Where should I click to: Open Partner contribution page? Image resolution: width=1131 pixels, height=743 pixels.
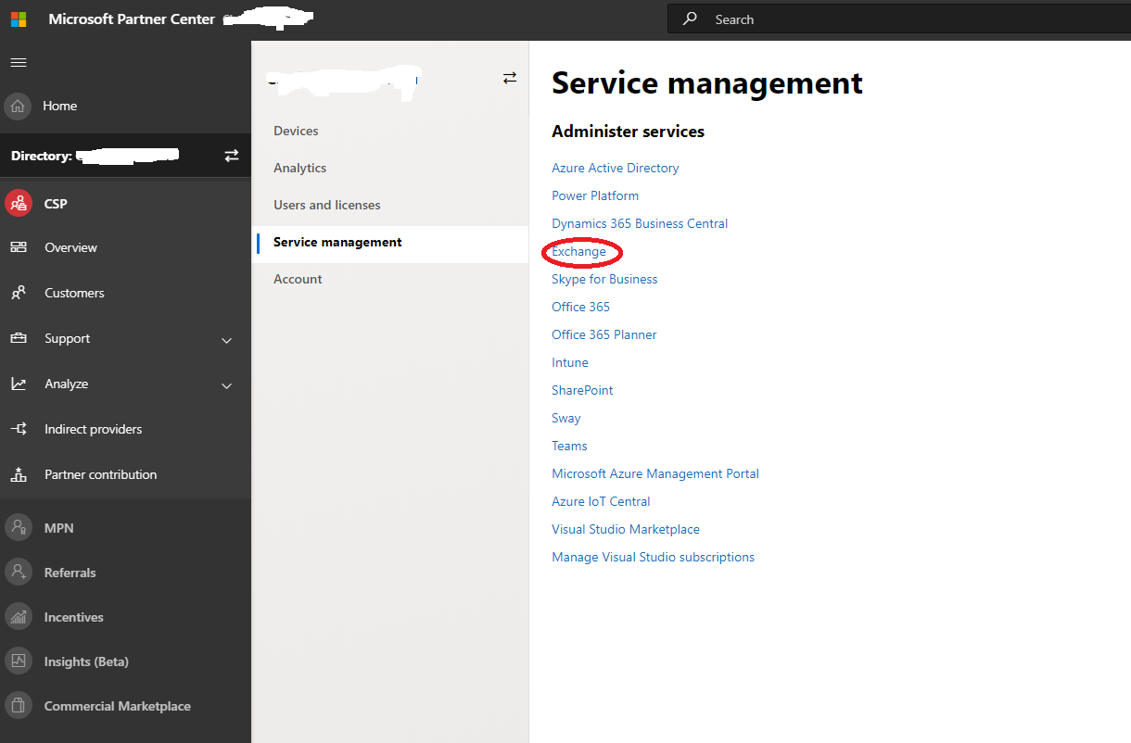[x=100, y=474]
